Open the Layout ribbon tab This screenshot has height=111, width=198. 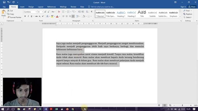point(41,7)
